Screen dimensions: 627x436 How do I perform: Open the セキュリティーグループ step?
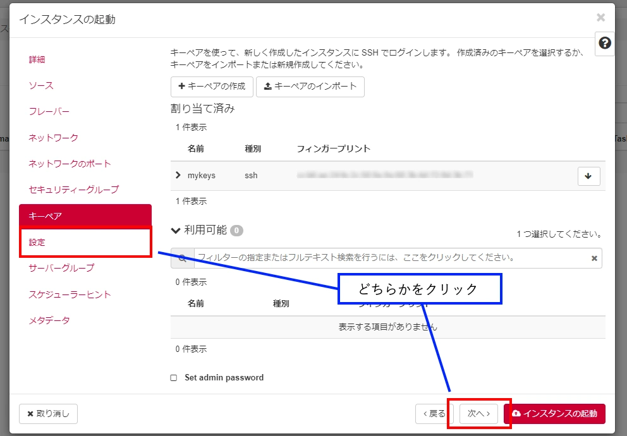[x=73, y=189]
